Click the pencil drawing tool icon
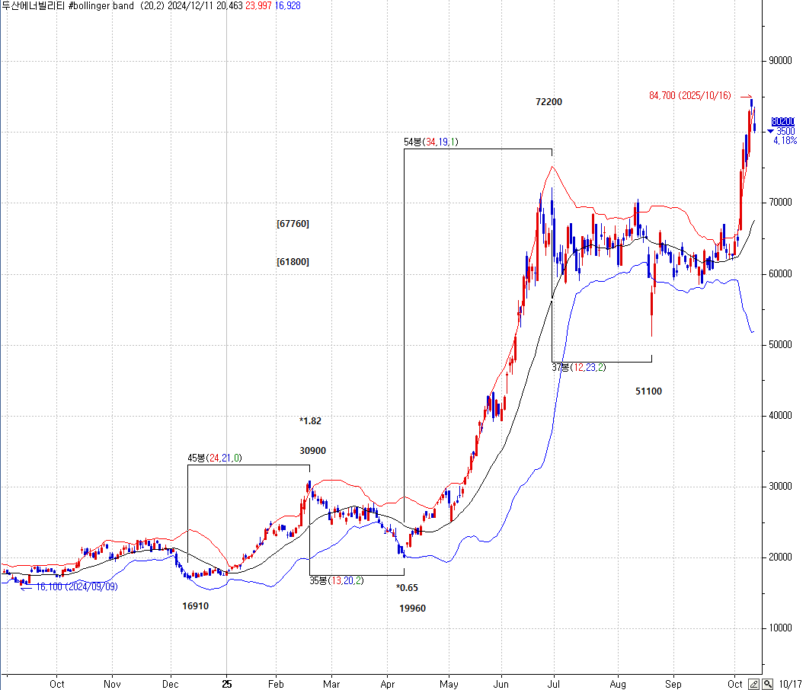 753,684
